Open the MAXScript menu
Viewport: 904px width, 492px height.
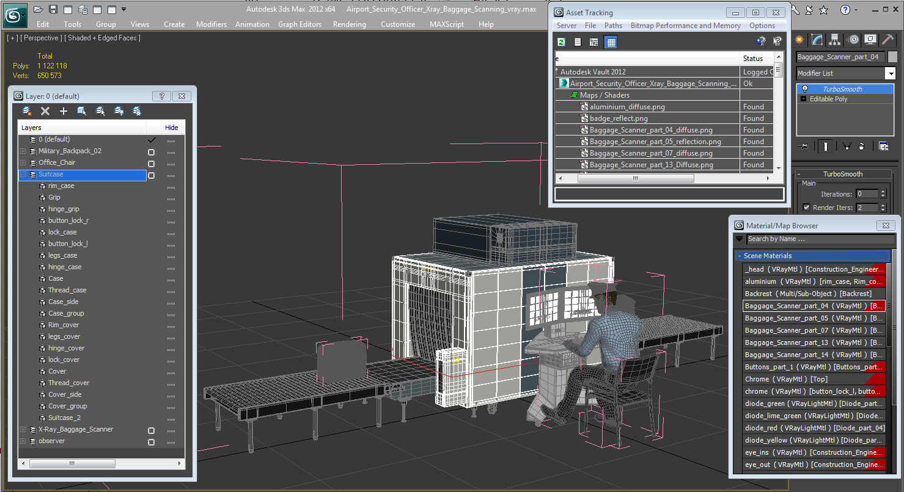pyautogui.click(x=447, y=24)
